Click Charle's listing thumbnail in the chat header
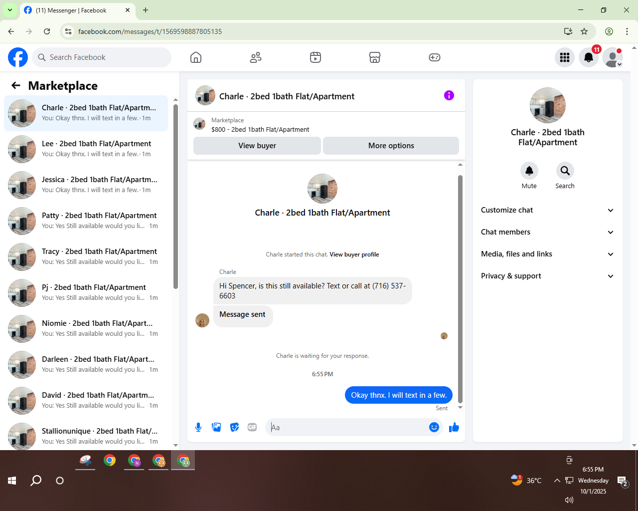The image size is (638, 511). pyautogui.click(x=205, y=95)
